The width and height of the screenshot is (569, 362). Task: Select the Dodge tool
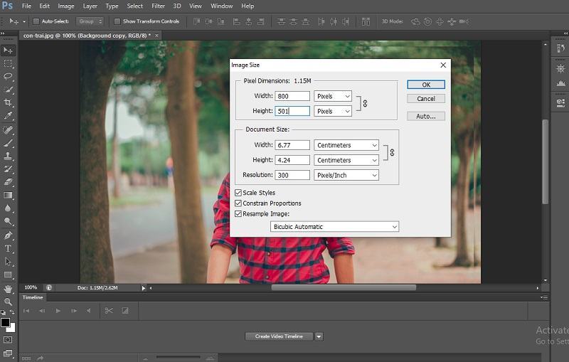pyautogui.click(x=8, y=221)
